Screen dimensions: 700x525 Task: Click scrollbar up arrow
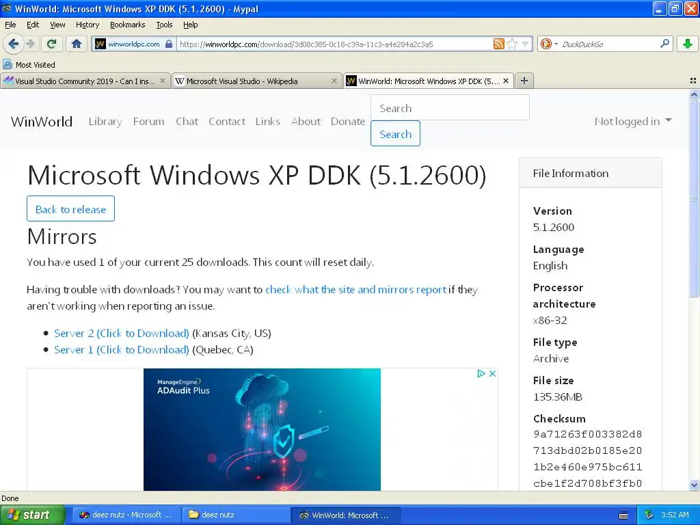tap(695, 94)
